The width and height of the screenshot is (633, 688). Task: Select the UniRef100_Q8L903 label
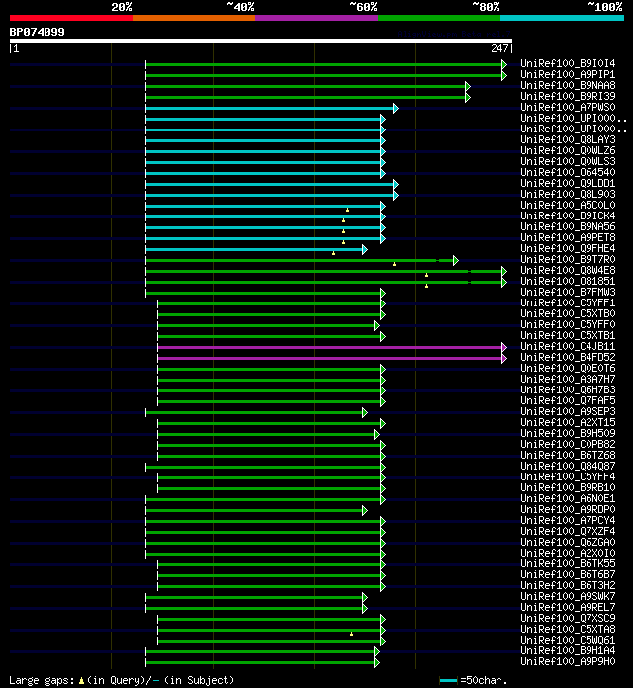click(568, 194)
